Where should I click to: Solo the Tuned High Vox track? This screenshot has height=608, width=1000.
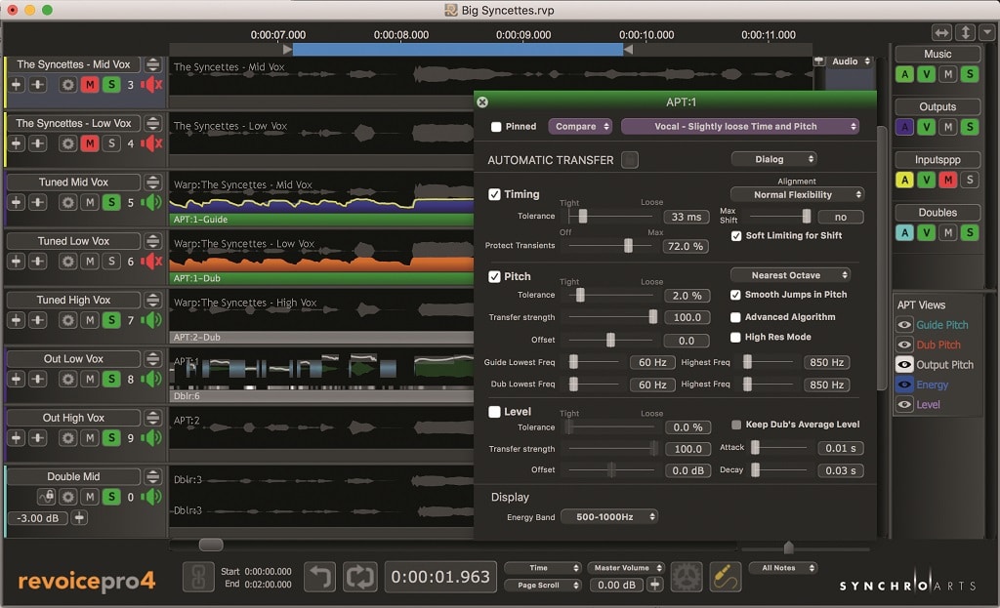[111, 320]
